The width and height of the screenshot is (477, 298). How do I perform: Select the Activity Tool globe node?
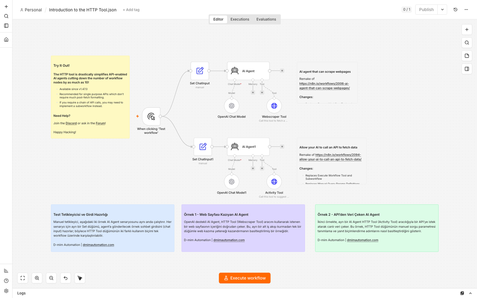[x=274, y=182]
